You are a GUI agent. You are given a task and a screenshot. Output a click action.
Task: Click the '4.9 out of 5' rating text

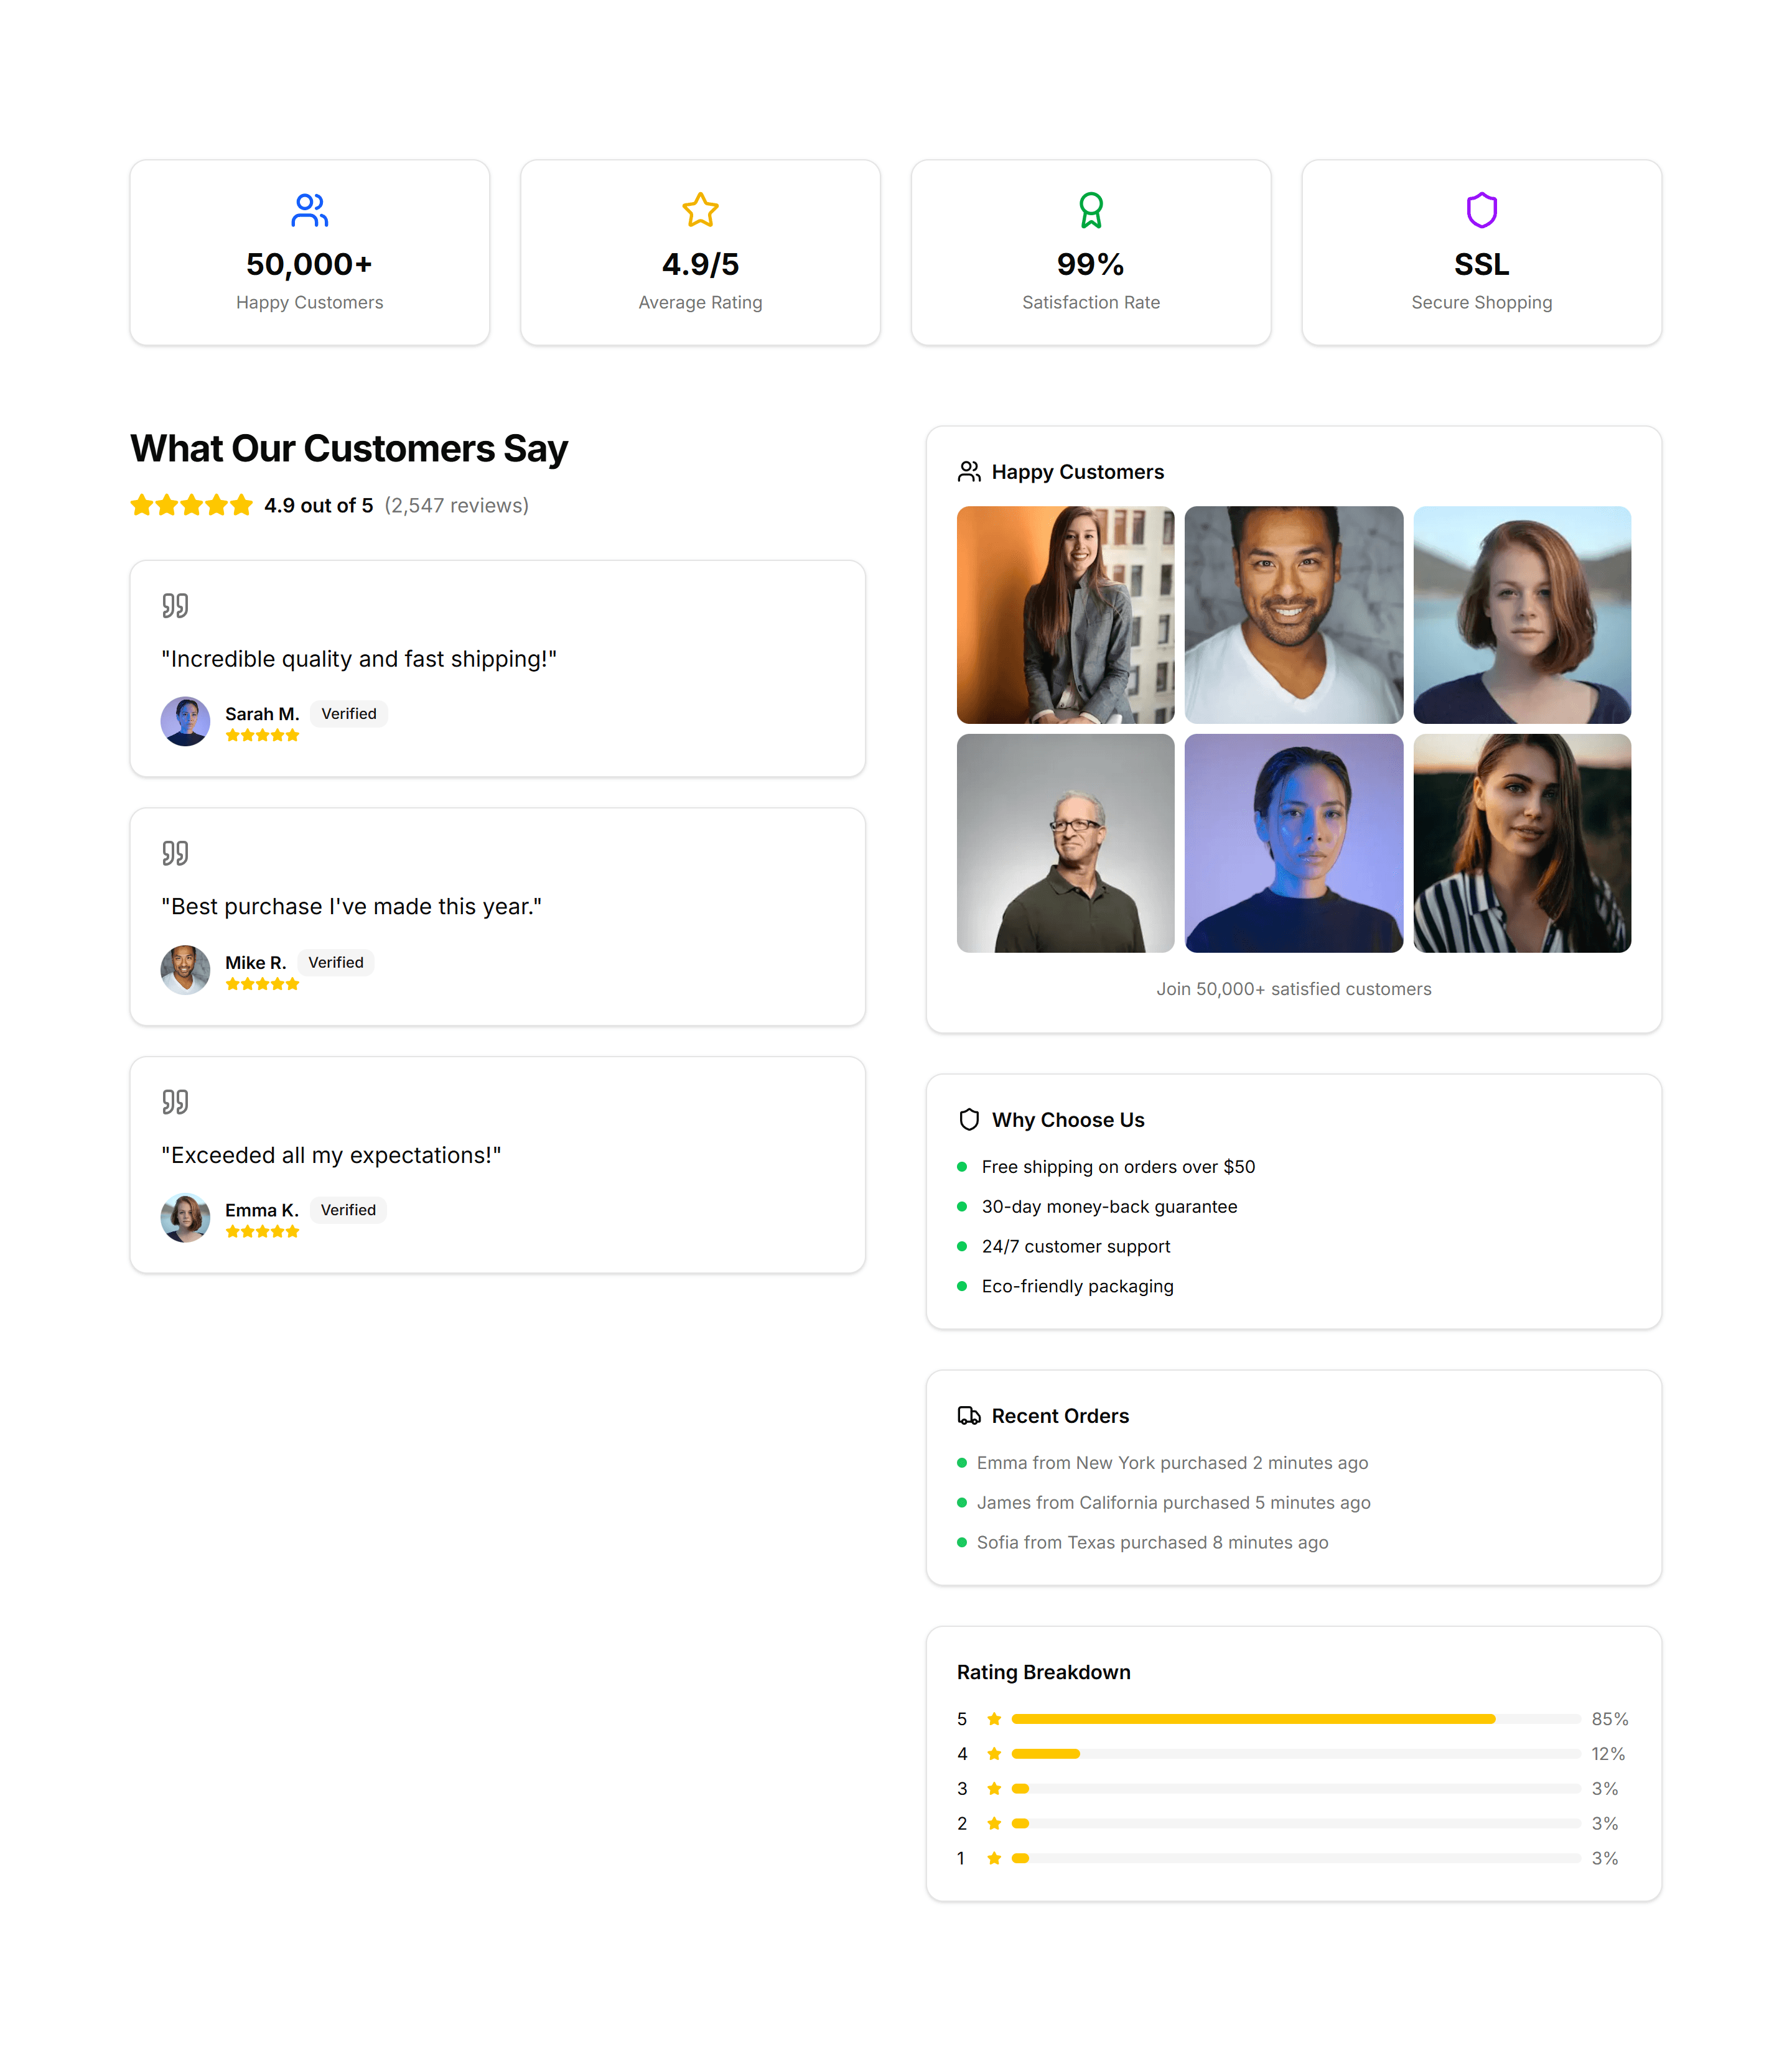[319, 506]
